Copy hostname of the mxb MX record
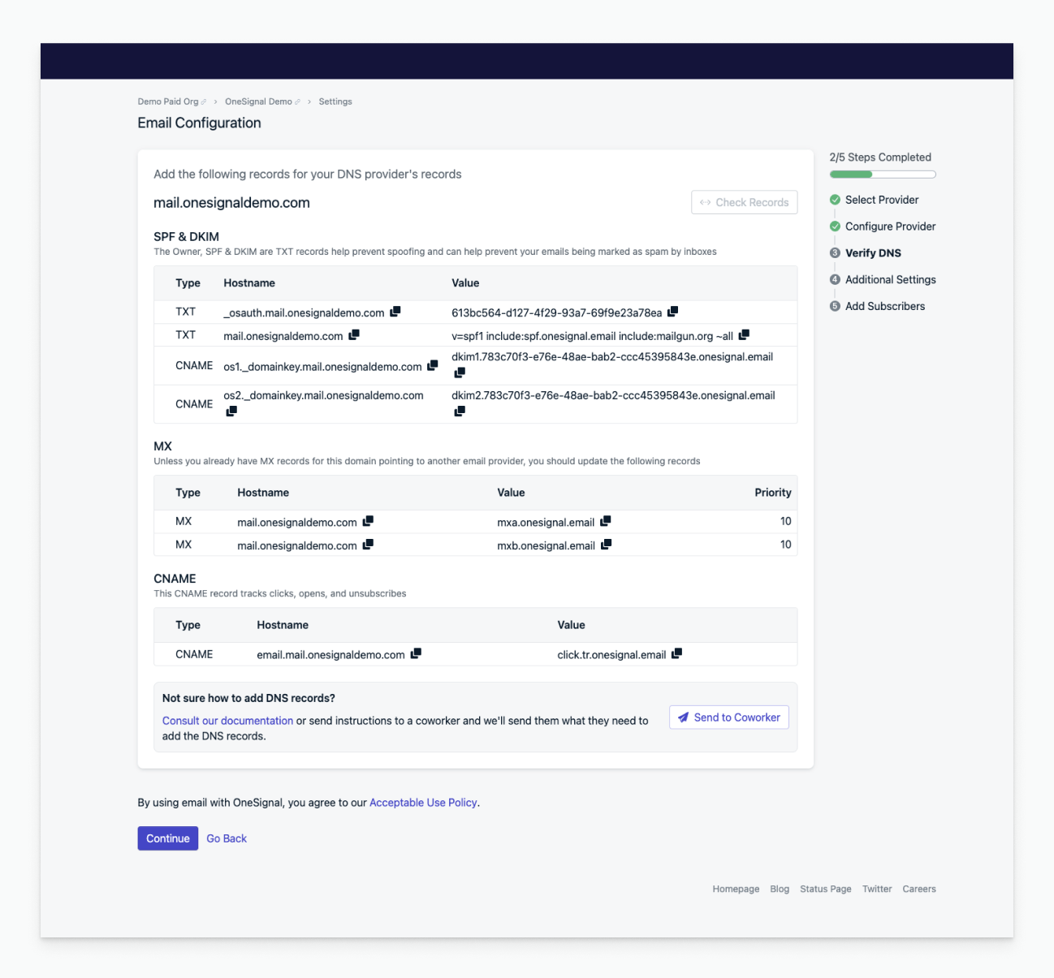Screen dimensions: 1054x978 368,545
